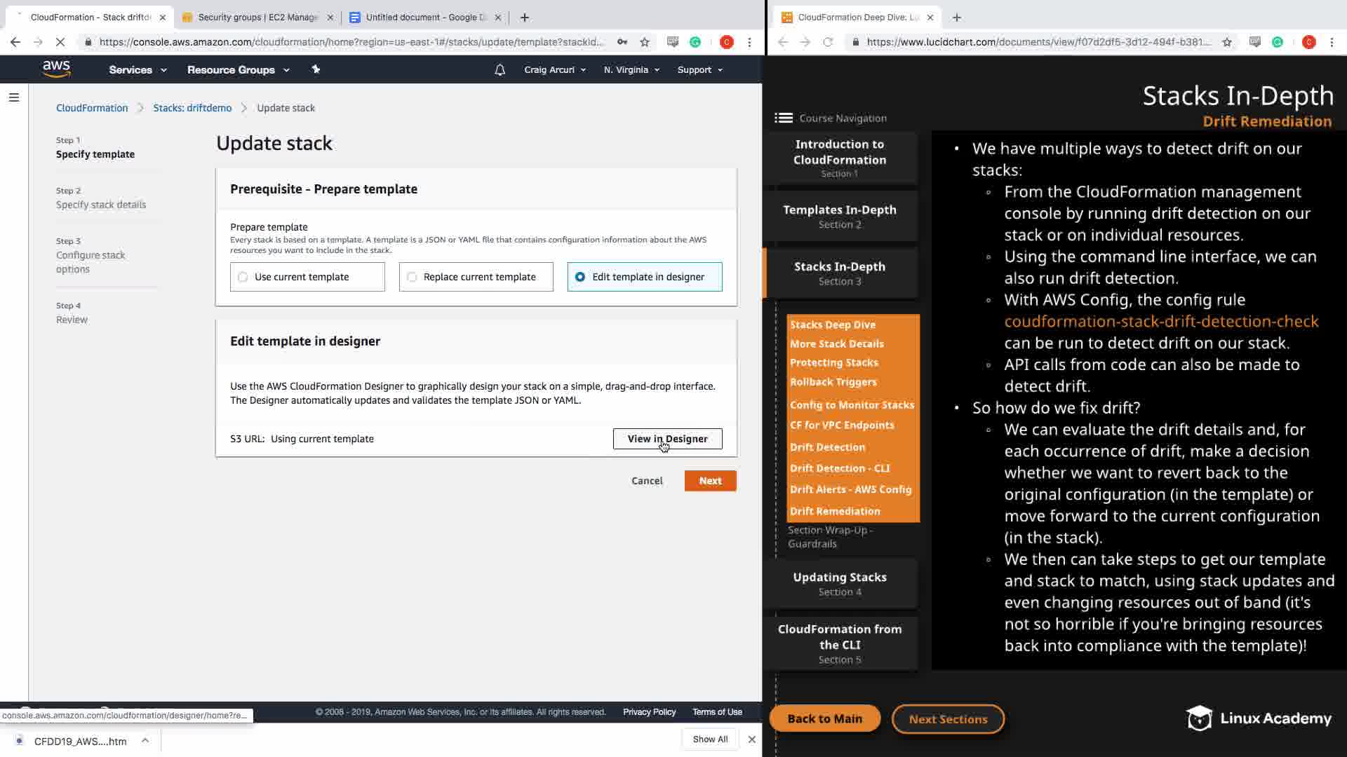Stop loading page with X icon
Viewport: 1347px width, 757px height.
[x=60, y=42]
